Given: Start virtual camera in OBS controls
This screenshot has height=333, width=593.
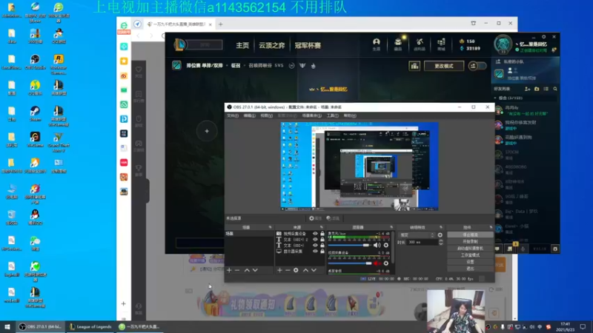Looking at the screenshot, I should [x=470, y=249].
